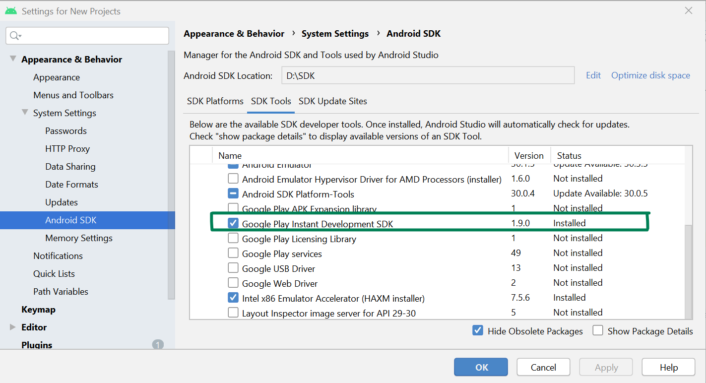Click the Name column header

click(361, 155)
